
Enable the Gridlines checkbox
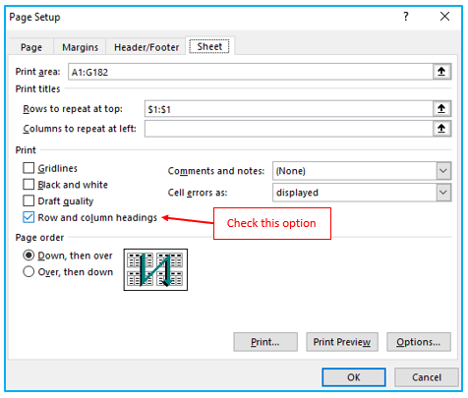(x=29, y=168)
